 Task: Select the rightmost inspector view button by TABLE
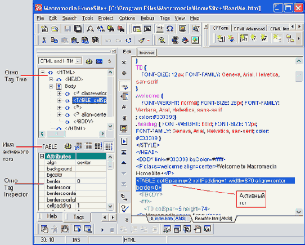tap(109, 146)
